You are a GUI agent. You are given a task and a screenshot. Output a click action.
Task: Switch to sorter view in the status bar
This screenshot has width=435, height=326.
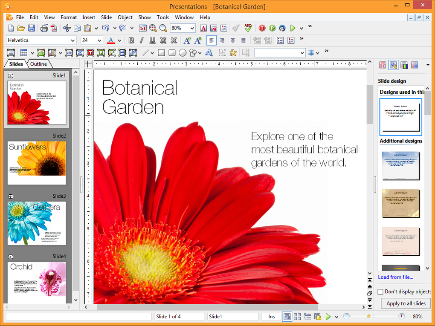coord(296,317)
